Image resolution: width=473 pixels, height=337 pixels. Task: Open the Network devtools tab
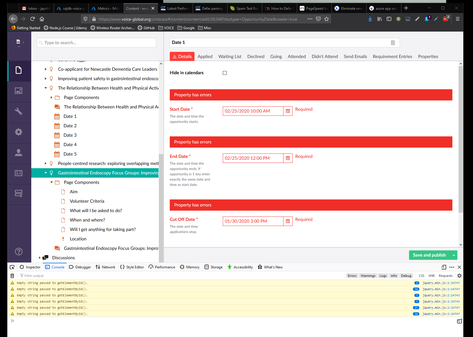(x=105, y=267)
